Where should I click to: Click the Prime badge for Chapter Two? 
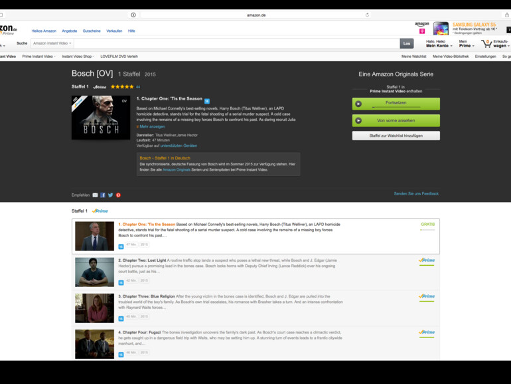tap(427, 260)
